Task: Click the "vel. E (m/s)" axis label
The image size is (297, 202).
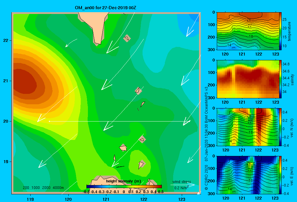Action: (292, 176)
